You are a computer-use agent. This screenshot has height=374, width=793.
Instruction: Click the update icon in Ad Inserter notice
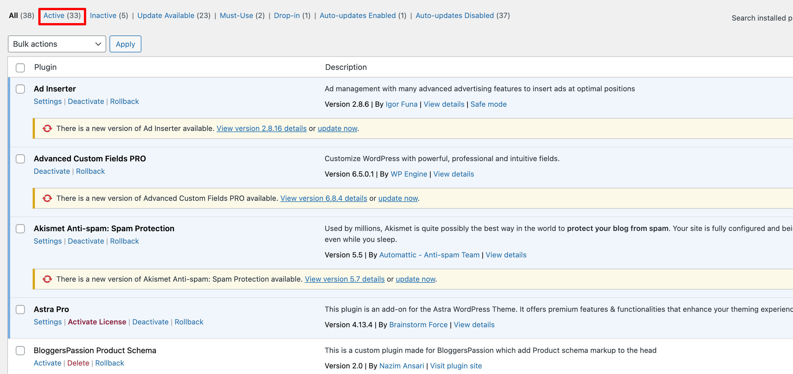pyautogui.click(x=47, y=128)
